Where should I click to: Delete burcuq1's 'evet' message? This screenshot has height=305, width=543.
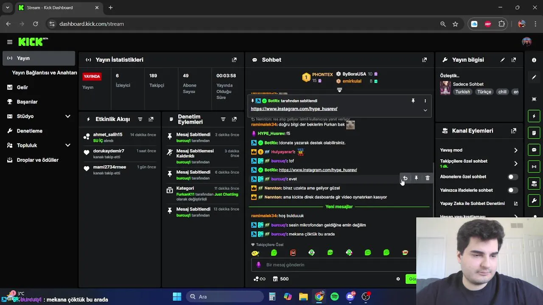[427, 178]
